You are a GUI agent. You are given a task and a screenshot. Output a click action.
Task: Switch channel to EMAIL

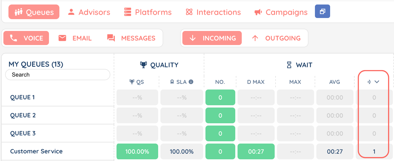(75, 38)
